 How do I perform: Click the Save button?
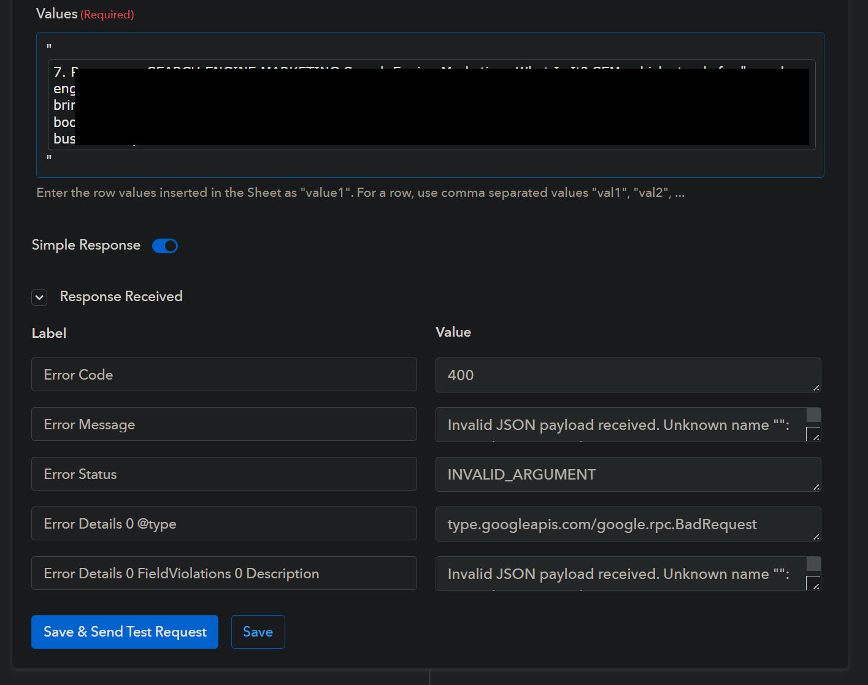[x=258, y=632]
